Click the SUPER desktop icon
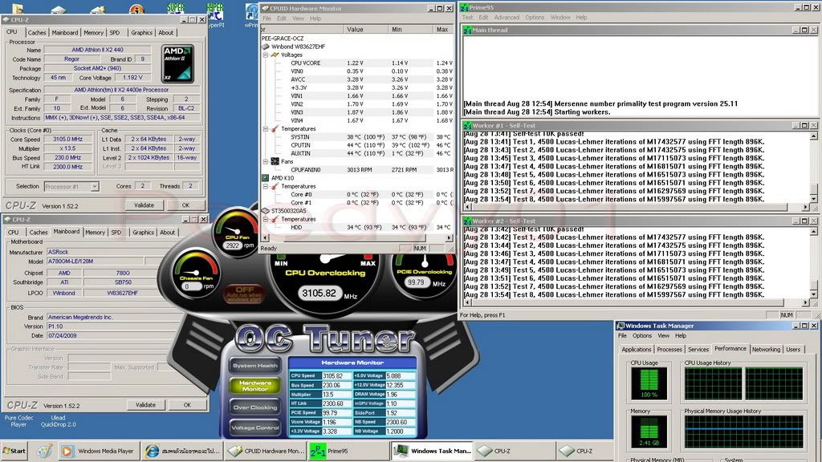The width and height of the screenshot is (822, 462). (x=176, y=8)
